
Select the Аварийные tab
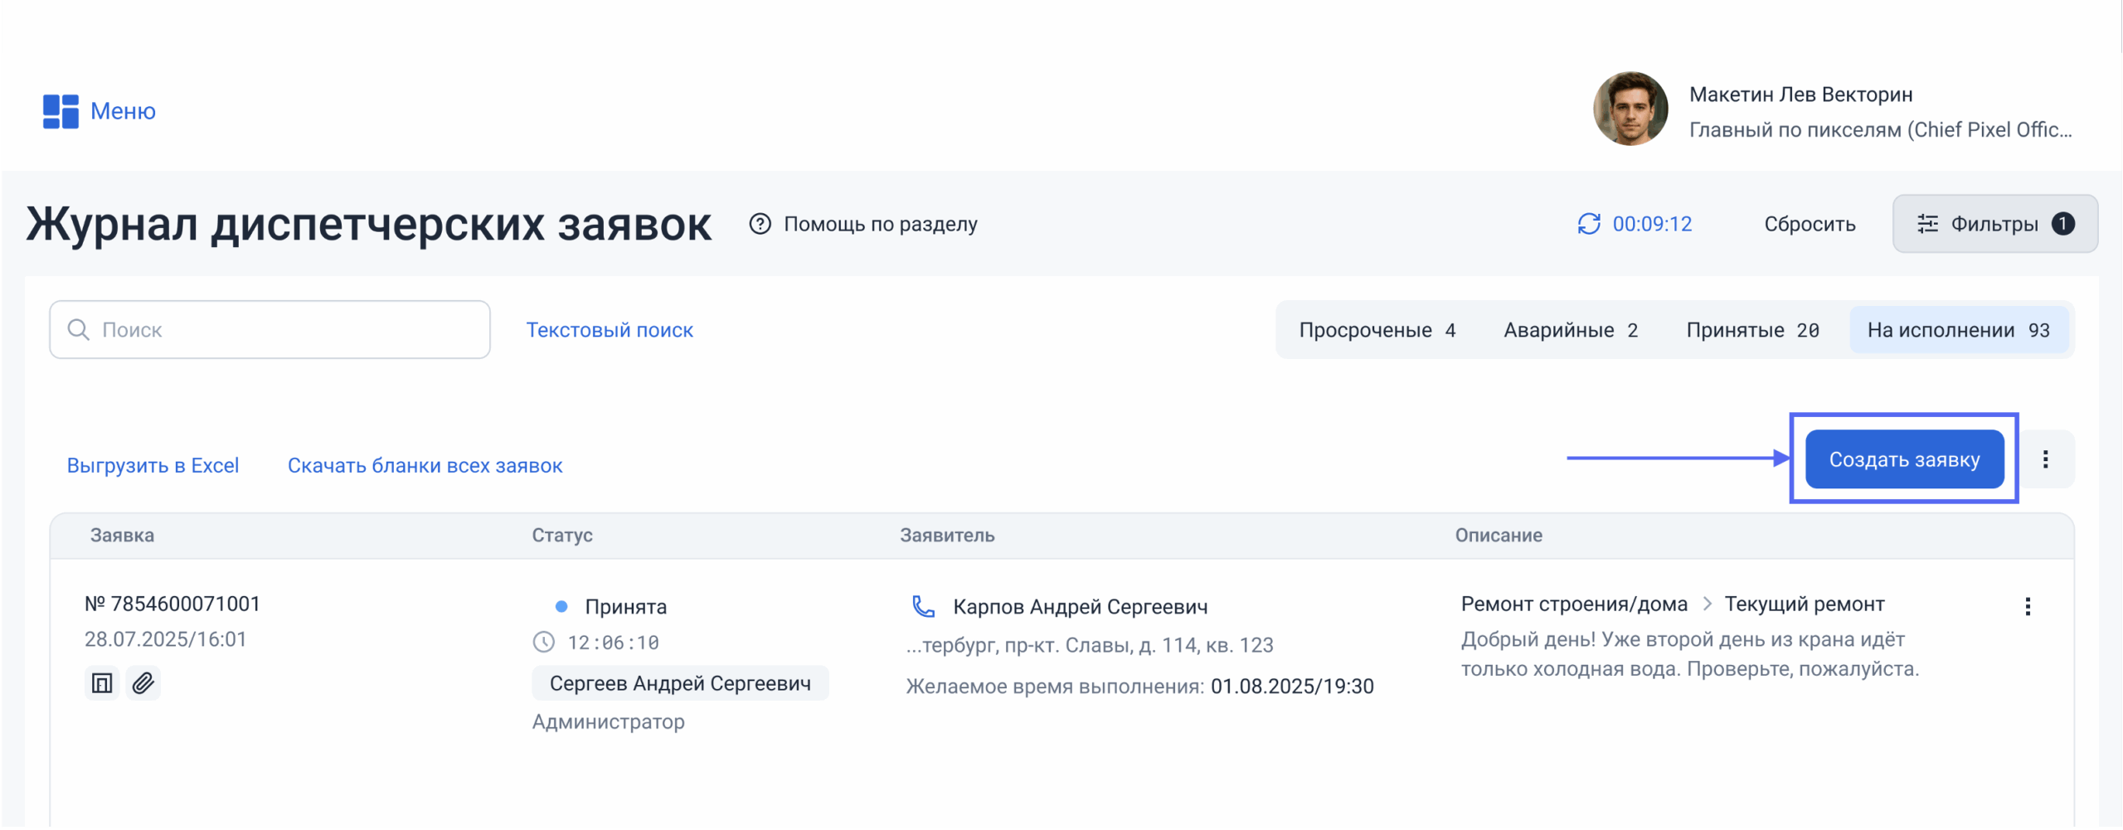pos(1570,330)
